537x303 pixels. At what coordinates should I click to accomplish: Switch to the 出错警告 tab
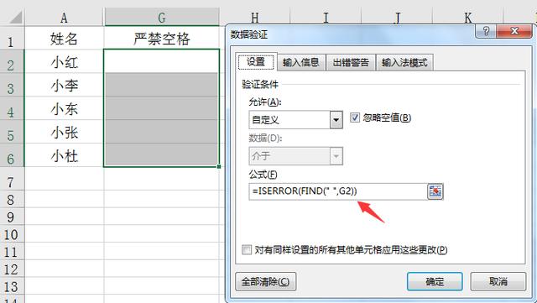click(351, 62)
